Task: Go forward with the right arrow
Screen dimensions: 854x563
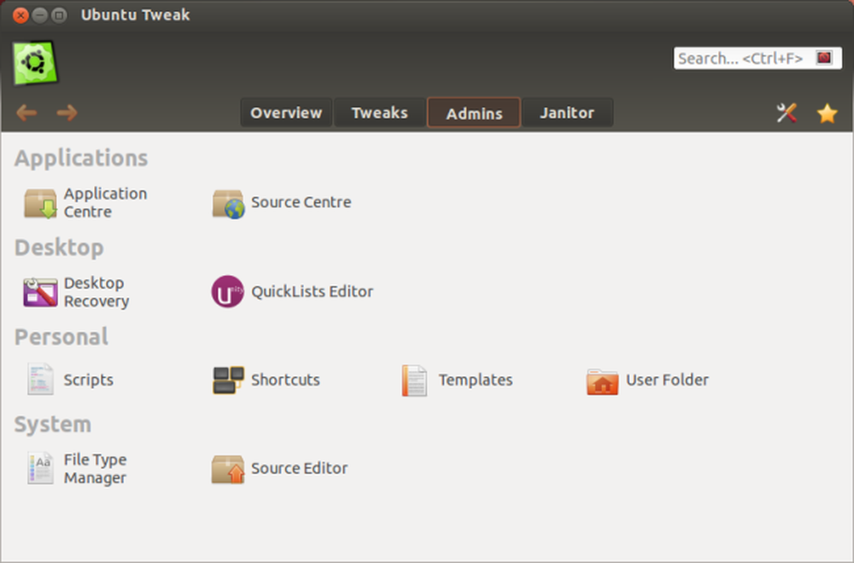Action: pos(67,113)
